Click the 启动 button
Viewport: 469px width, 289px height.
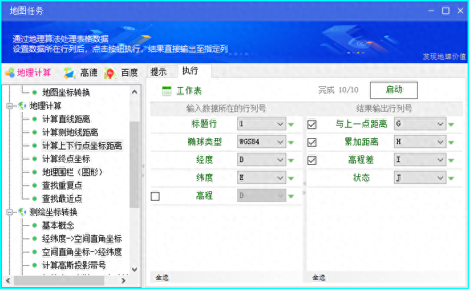coord(394,90)
